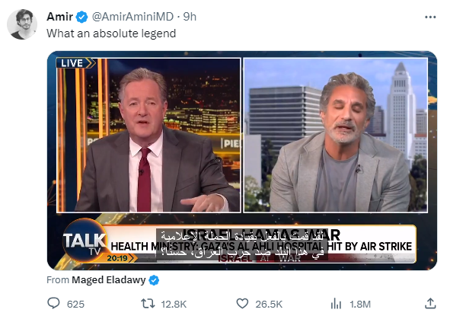Open view analytics bar chart icon
This screenshot has height=319, width=450.
[336, 303]
